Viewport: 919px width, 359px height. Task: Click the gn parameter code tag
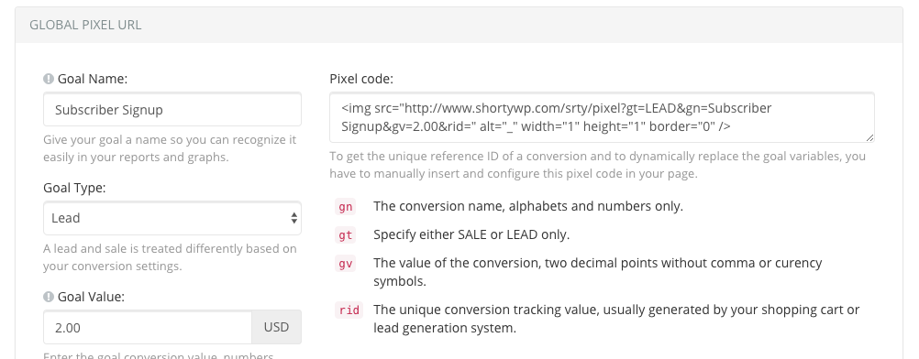[346, 207]
